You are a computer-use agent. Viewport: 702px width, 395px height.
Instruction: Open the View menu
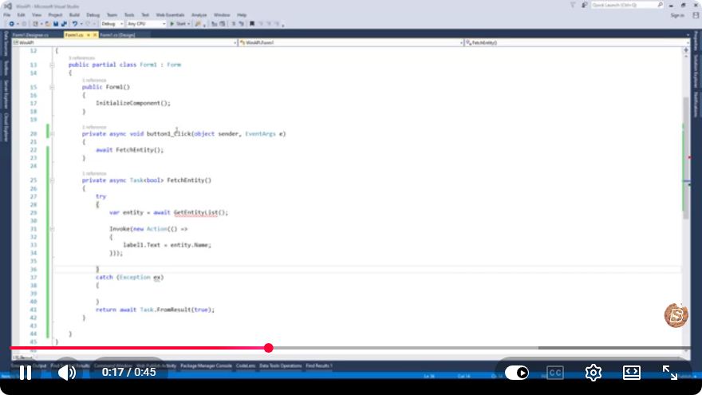pyautogui.click(x=37, y=15)
